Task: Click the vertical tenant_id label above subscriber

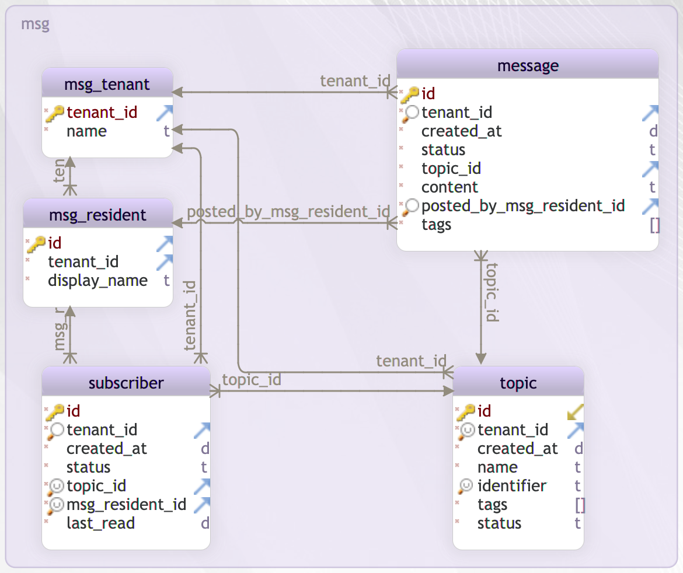Action: click(x=190, y=315)
